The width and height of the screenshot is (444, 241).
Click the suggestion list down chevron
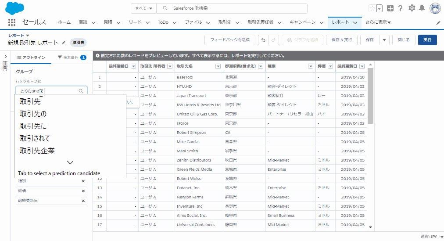tap(70, 162)
